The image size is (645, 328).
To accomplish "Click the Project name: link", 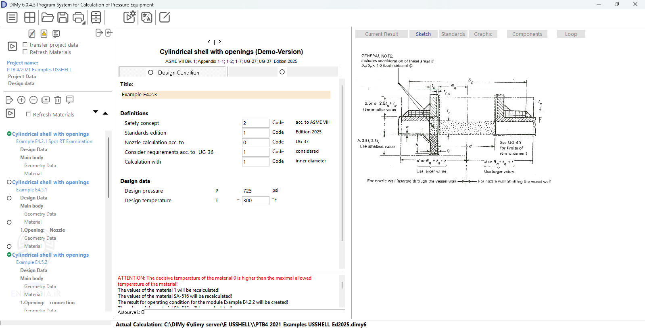I will (x=23, y=63).
